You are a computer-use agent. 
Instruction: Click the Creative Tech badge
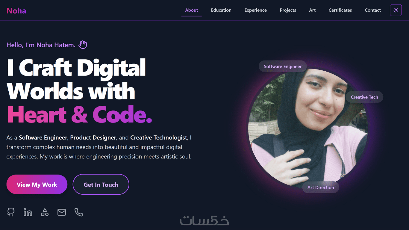(364, 97)
